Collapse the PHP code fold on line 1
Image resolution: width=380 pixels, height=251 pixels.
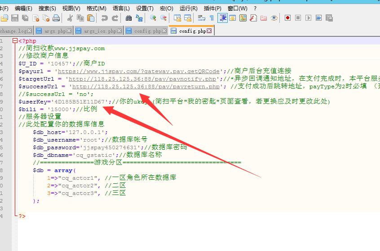click(x=15, y=41)
